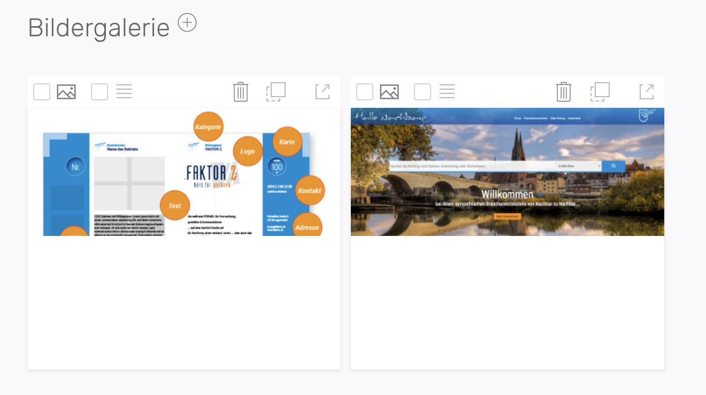Image resolution: width=706 pixels, height=395 pixels.
Task: Enable the text-lines checkbox on the FAKTOR Z card
Action: (99, 92)
